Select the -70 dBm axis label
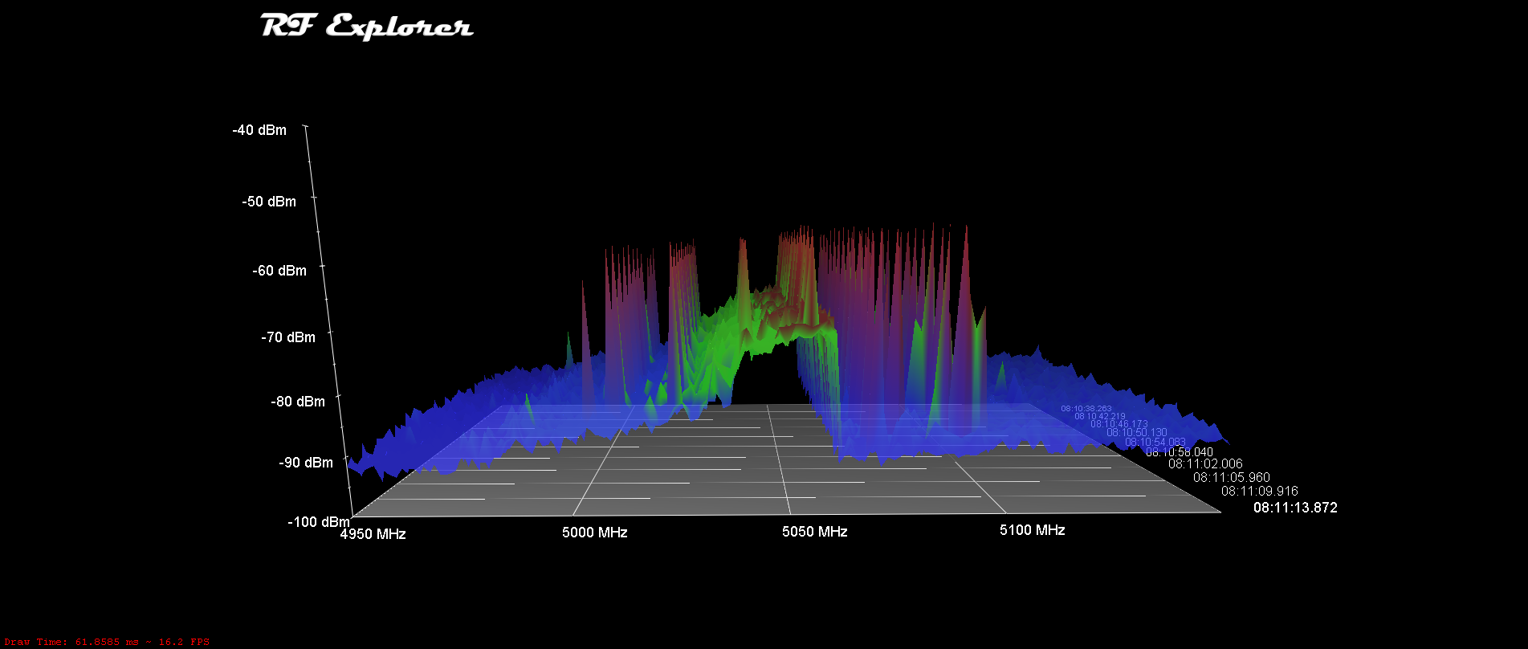 pyautogui.click(x=288, y=337)
